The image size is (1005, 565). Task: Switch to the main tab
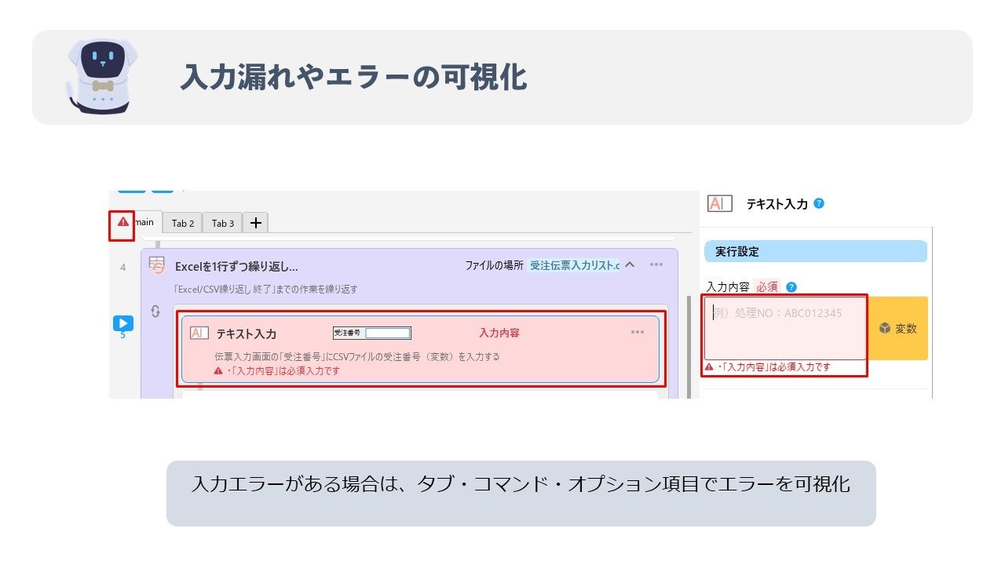(144, 223)
